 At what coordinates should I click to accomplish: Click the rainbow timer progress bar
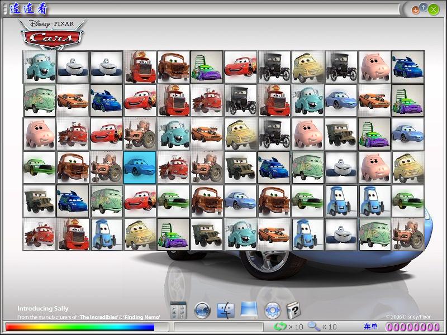tap(80, 327)
